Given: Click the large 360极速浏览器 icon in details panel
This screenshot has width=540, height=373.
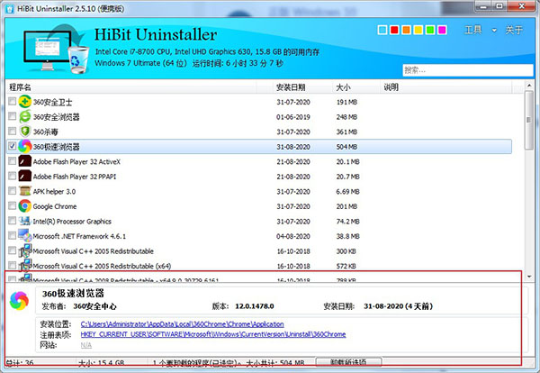Looking at the screenshot, I should [19, 301].
